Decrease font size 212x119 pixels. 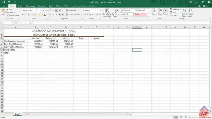click(x=46, y=10)
